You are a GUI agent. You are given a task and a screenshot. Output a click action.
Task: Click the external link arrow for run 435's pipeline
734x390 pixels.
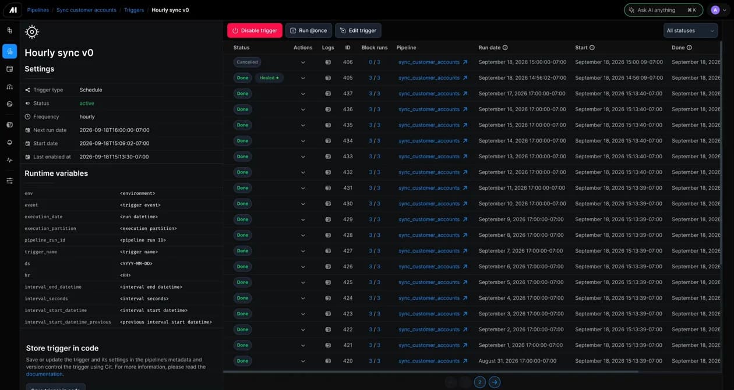tap(465, 125)
